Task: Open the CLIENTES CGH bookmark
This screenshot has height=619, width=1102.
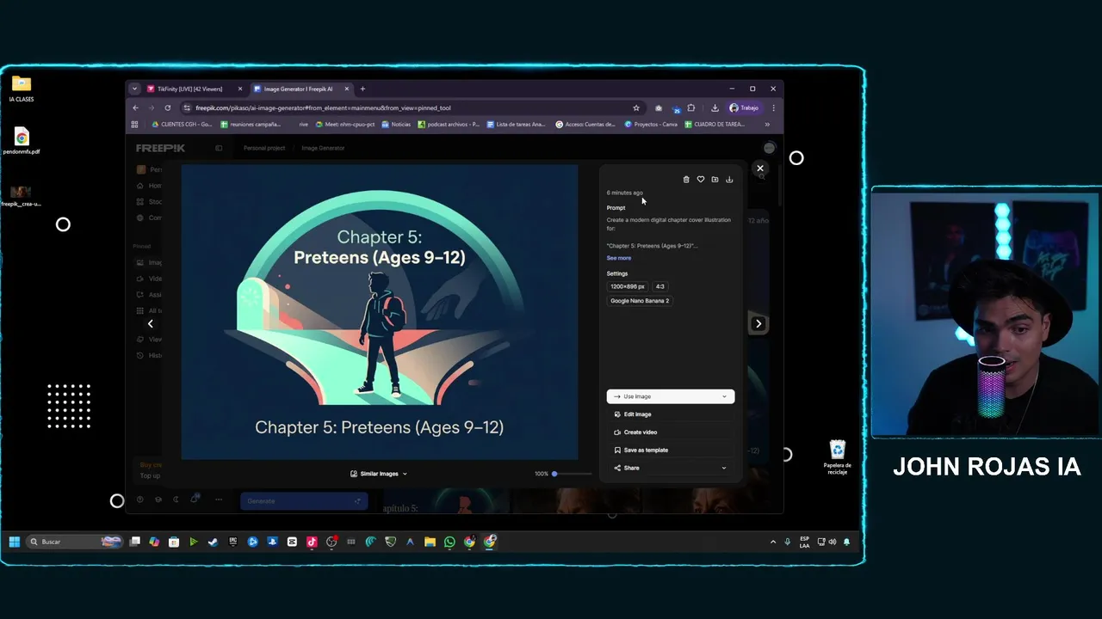Action: 182,124
